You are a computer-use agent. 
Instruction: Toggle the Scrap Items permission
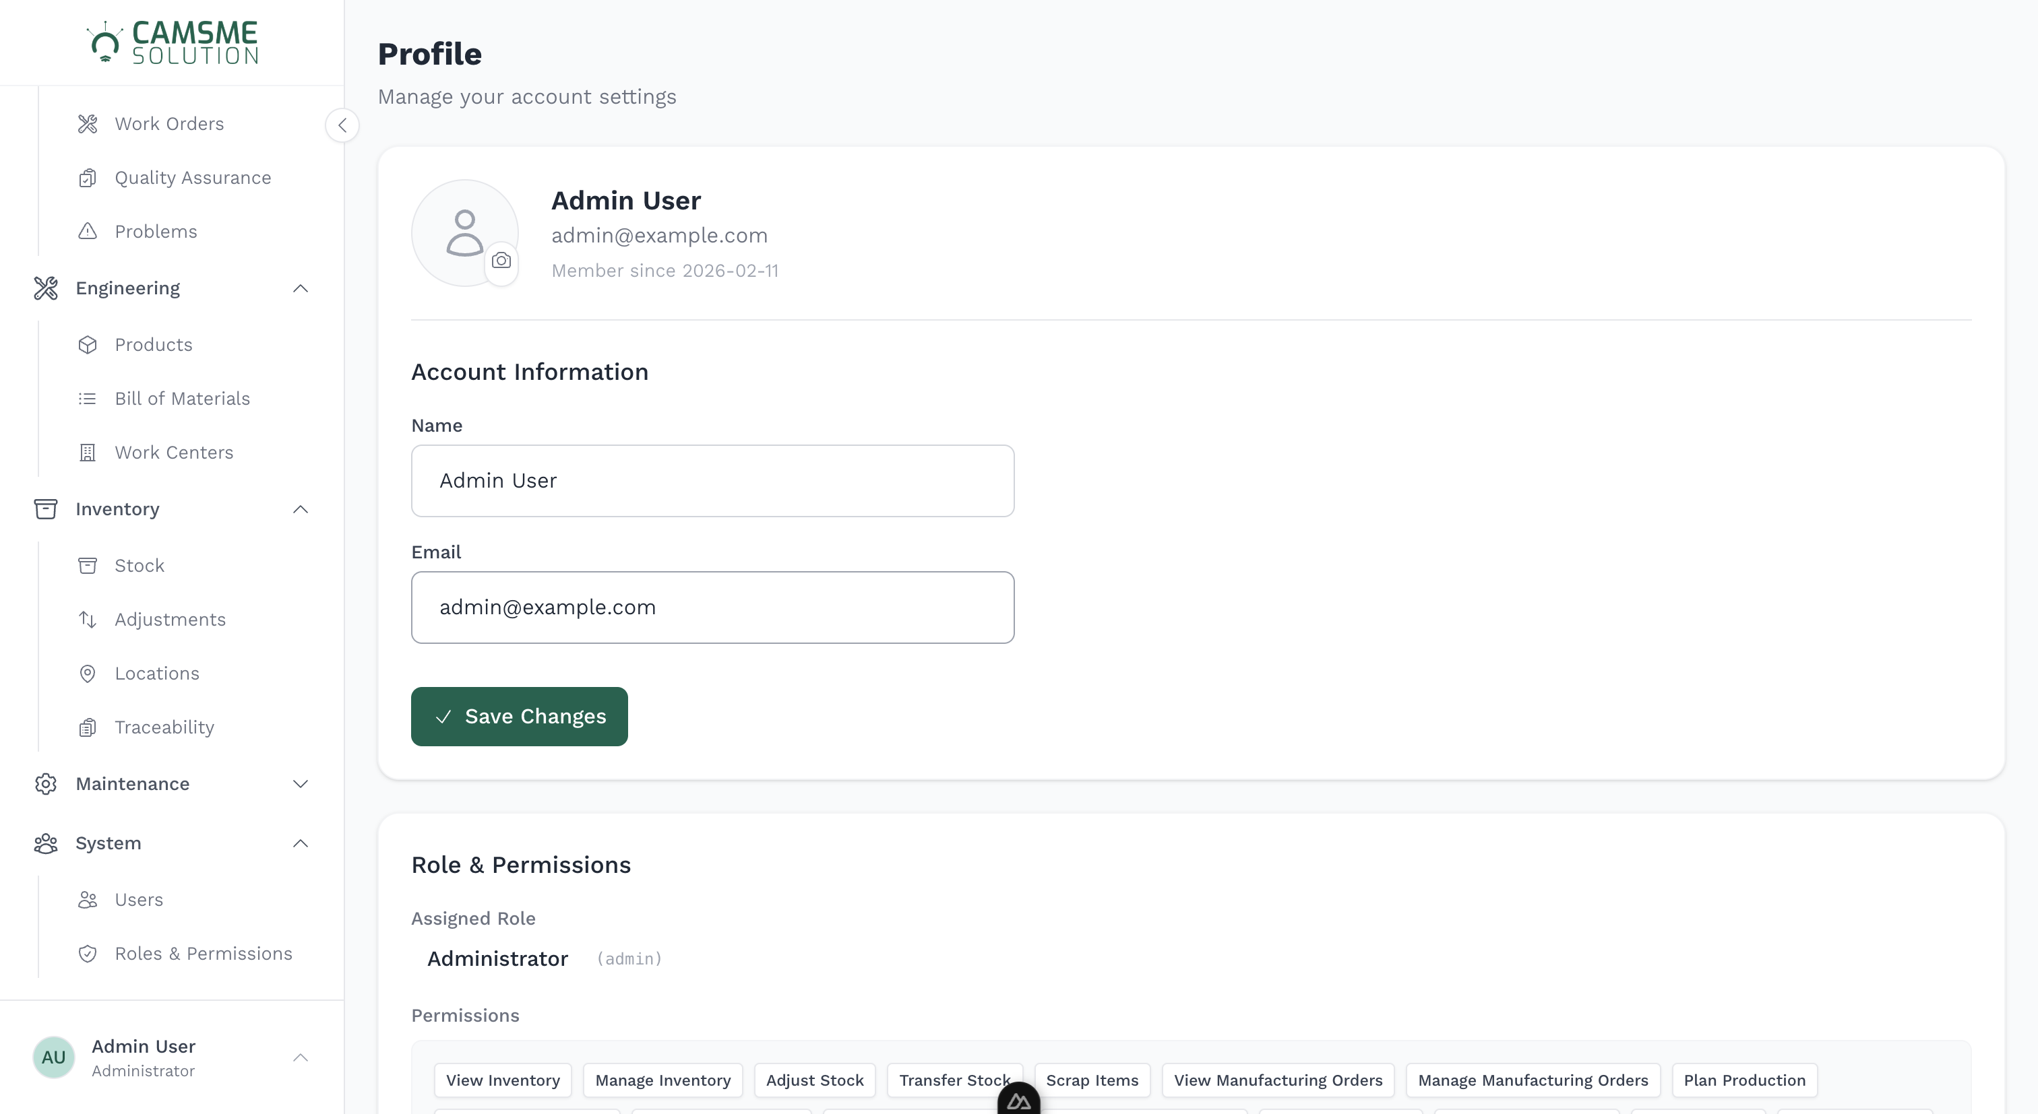tap(1092, 1080)
